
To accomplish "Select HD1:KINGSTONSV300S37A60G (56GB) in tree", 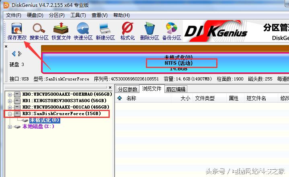I will (x=64, y=101).
